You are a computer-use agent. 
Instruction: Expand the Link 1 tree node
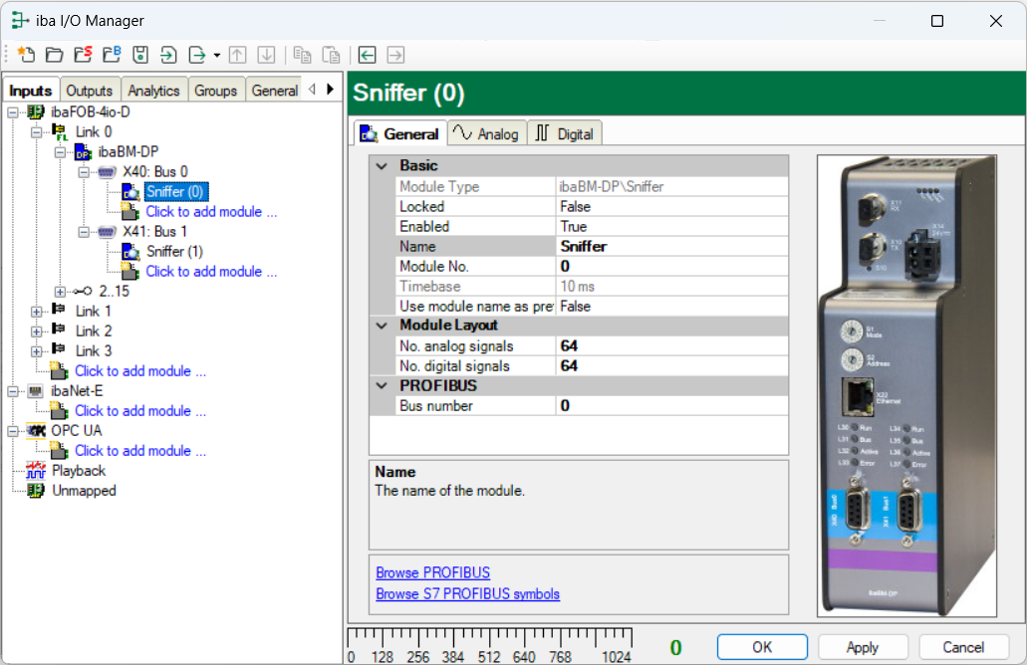(37, 311)
